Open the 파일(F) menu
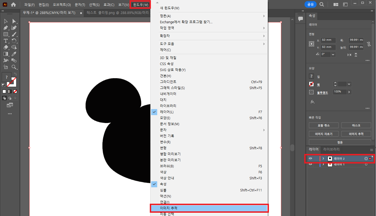376x216 pixels. pos(29,5)
